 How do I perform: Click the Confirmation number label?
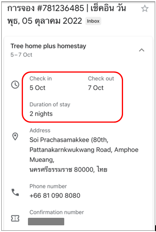coord(57,212)
